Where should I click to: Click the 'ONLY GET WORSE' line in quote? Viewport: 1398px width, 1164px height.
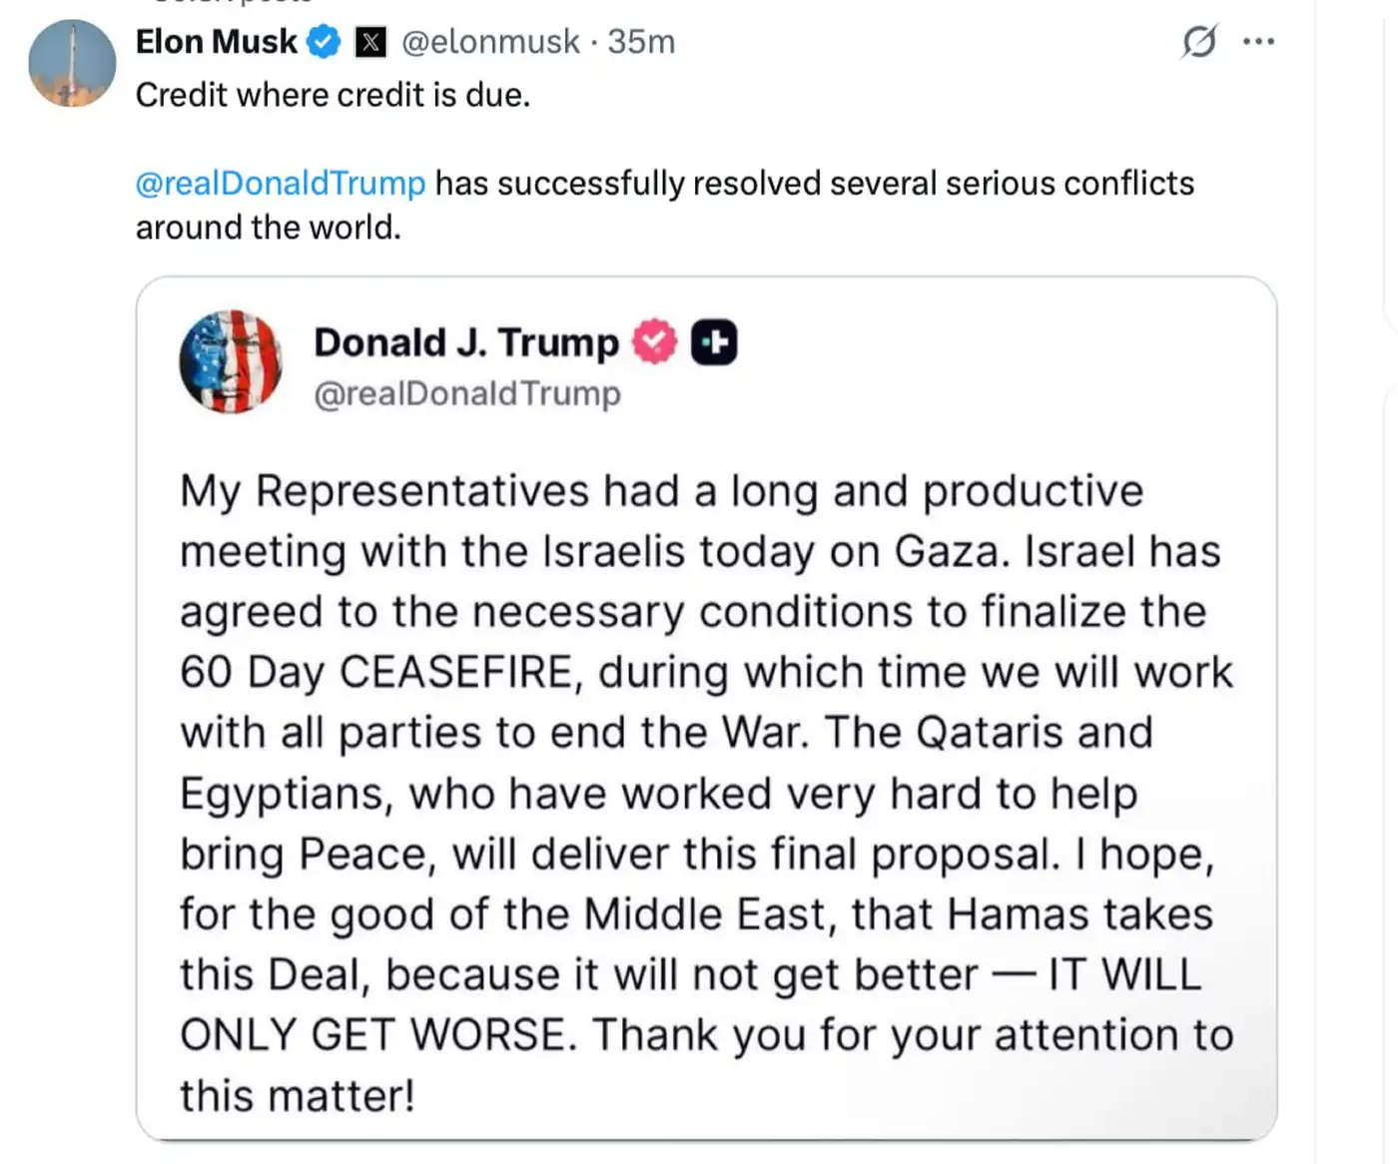click(377, 1035)
